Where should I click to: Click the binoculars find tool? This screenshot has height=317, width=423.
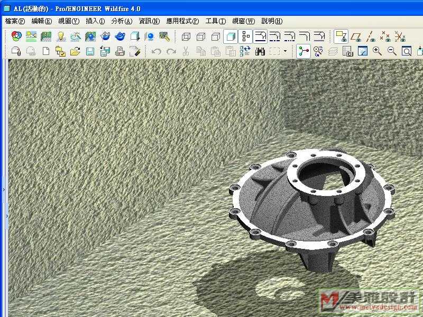click(x=260, y=51)
